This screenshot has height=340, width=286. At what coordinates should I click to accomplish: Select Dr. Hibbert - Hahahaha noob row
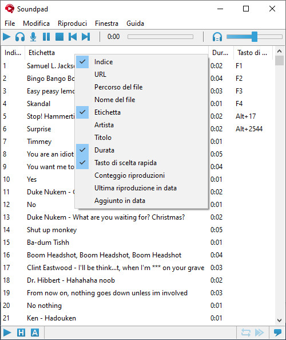pos(138,280)
